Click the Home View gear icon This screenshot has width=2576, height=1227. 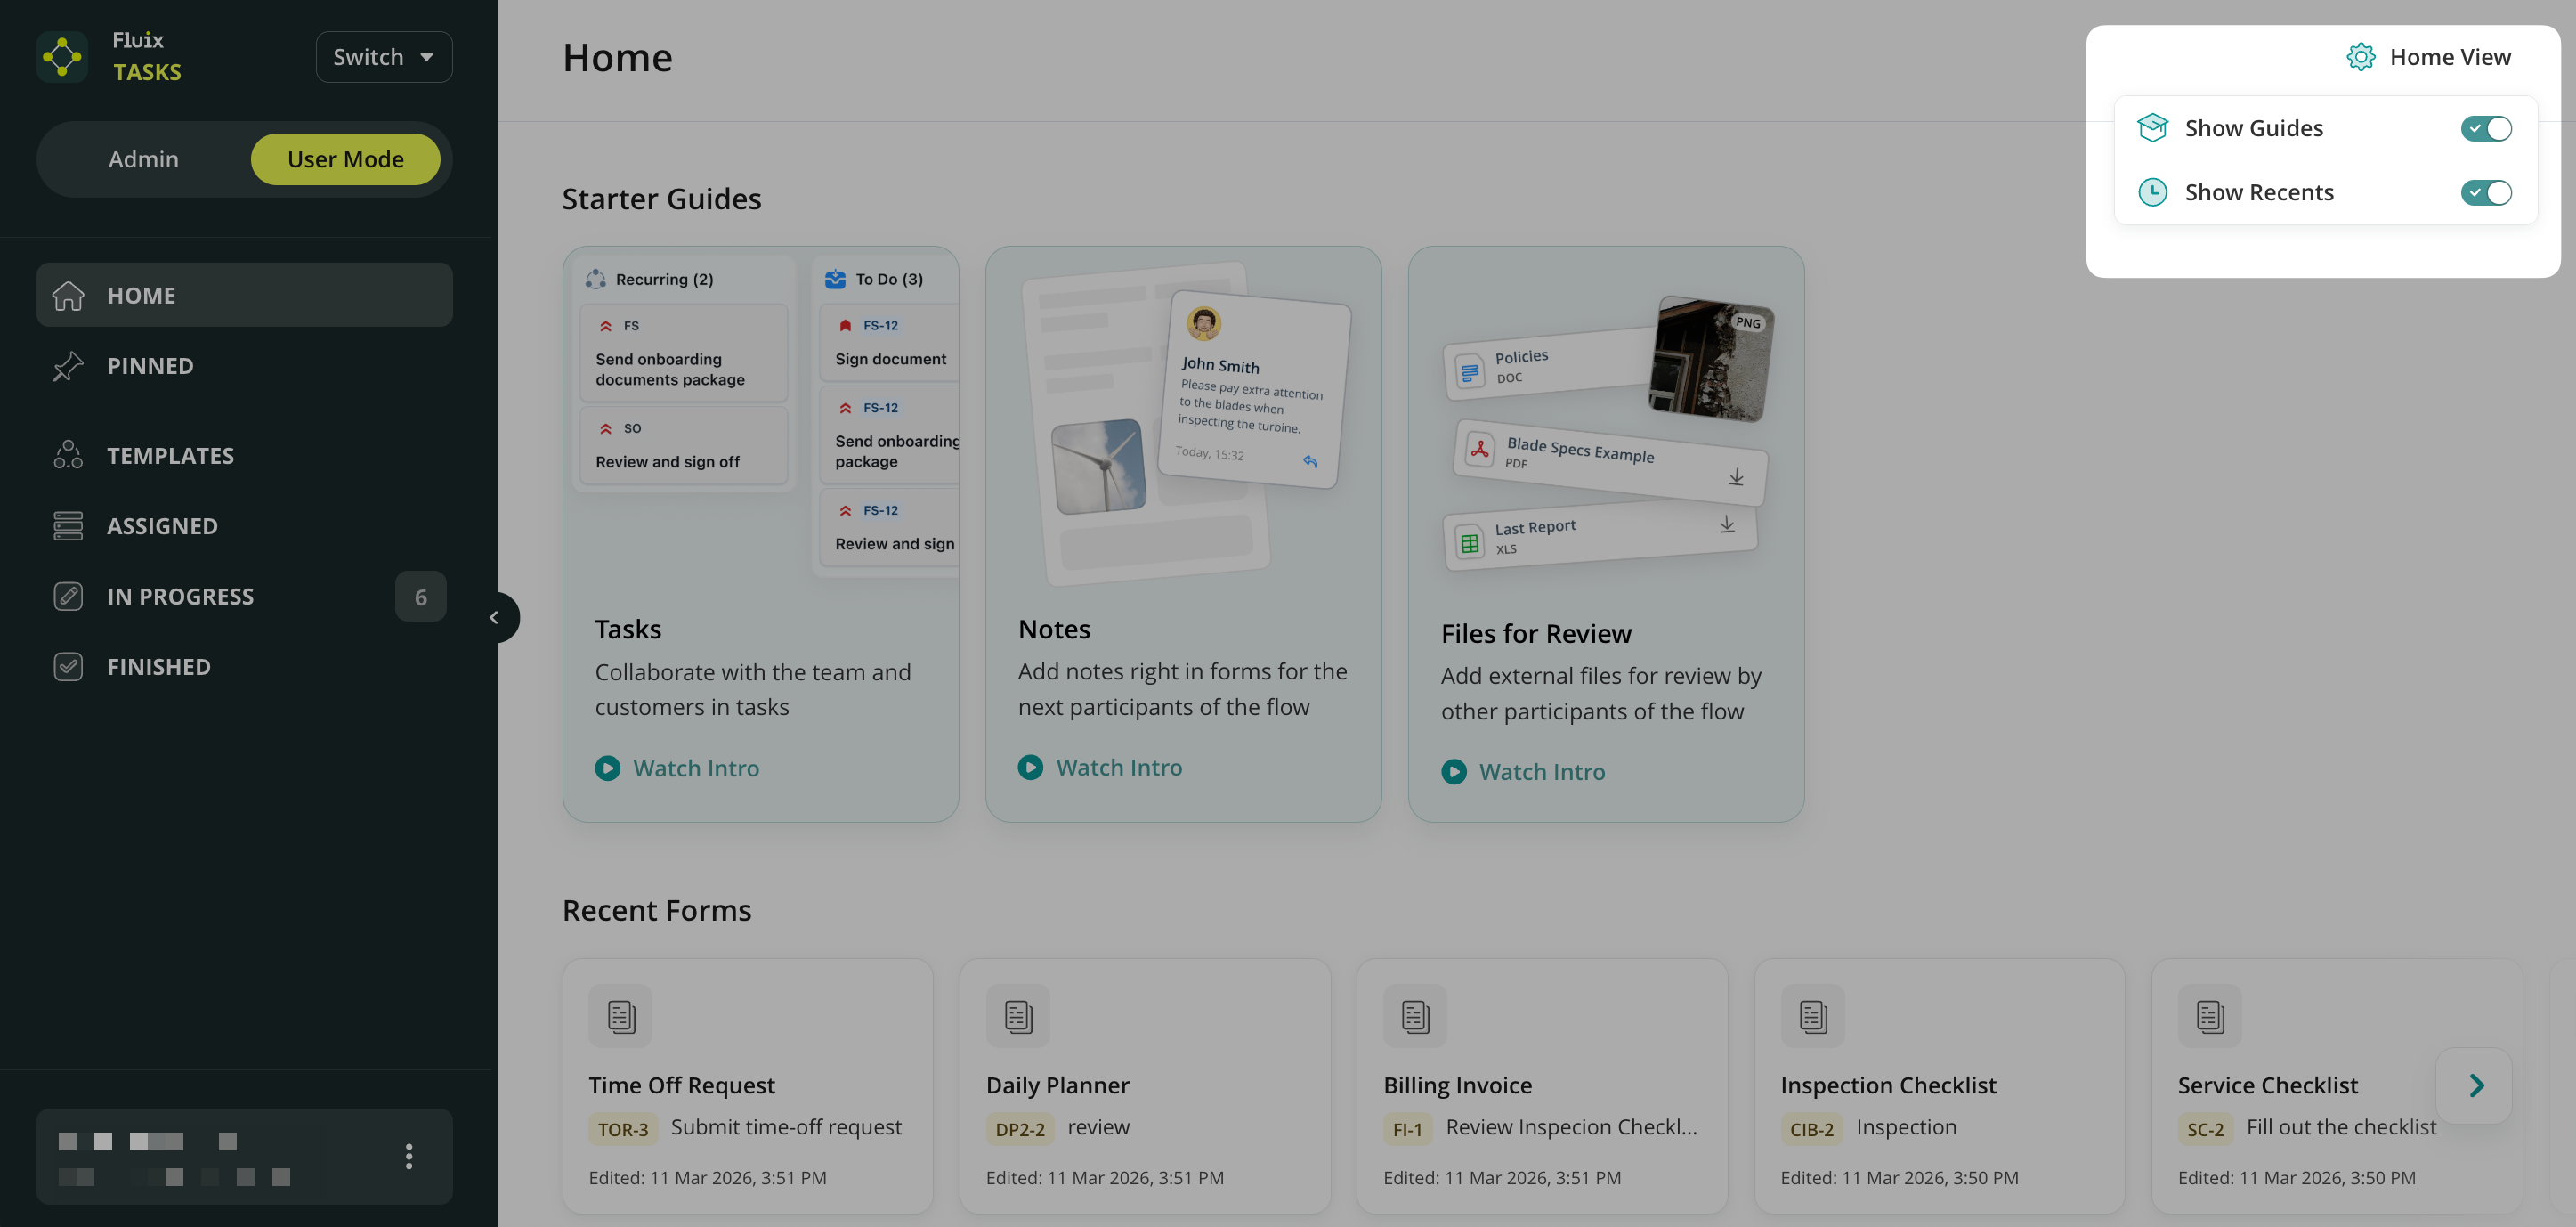click(2360, 57)
